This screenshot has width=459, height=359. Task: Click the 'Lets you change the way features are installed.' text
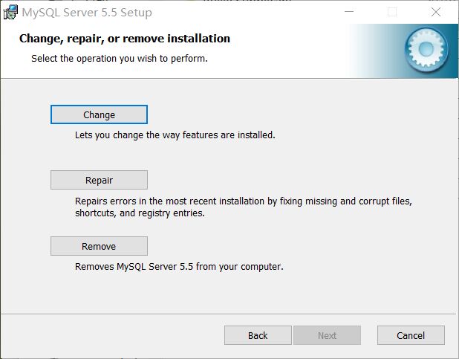[x=175, y=135]
